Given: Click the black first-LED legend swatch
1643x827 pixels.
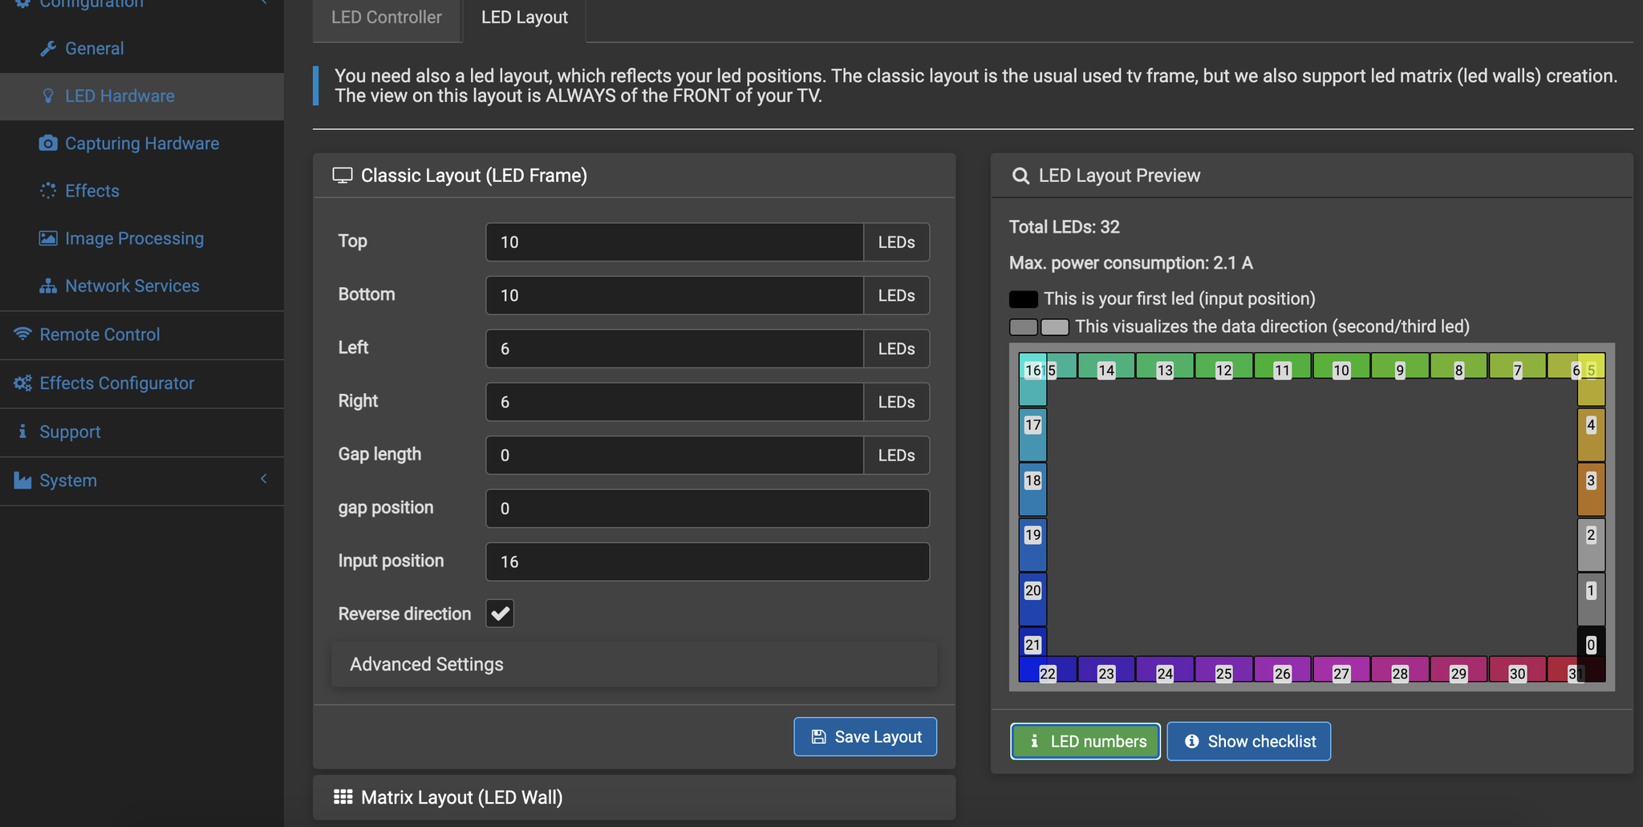Looking at the screenshot, I should [x=1024, y=299].
